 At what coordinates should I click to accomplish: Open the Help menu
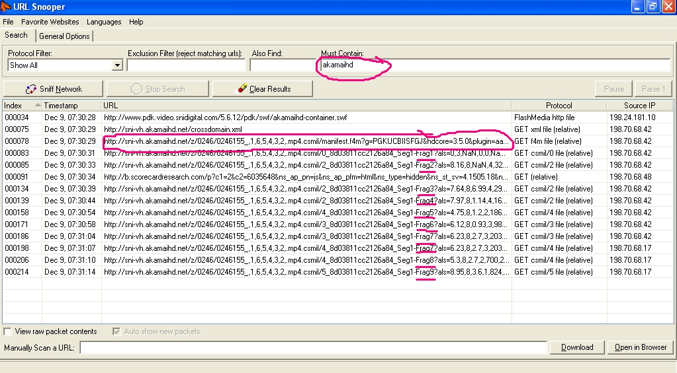coord(136,22)
